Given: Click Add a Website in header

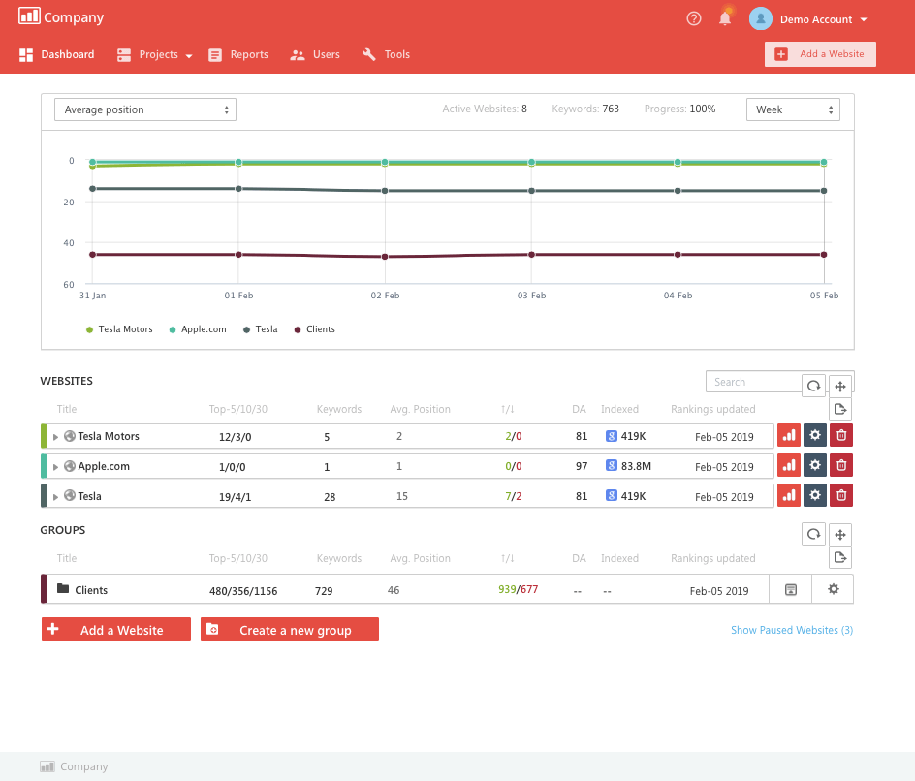Looking at the screenshot, I should click(x=820, y=54).
